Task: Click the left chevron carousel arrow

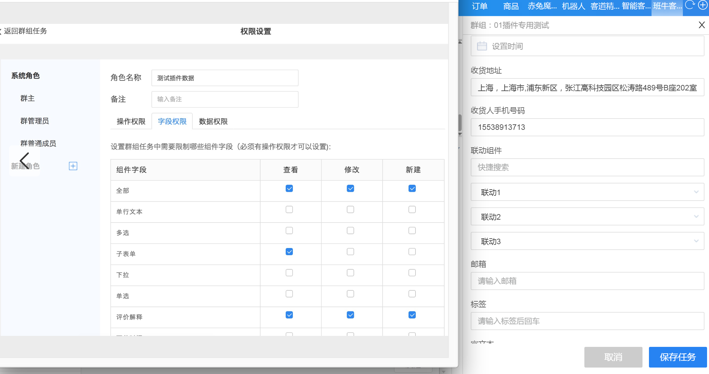Action: 25,161
